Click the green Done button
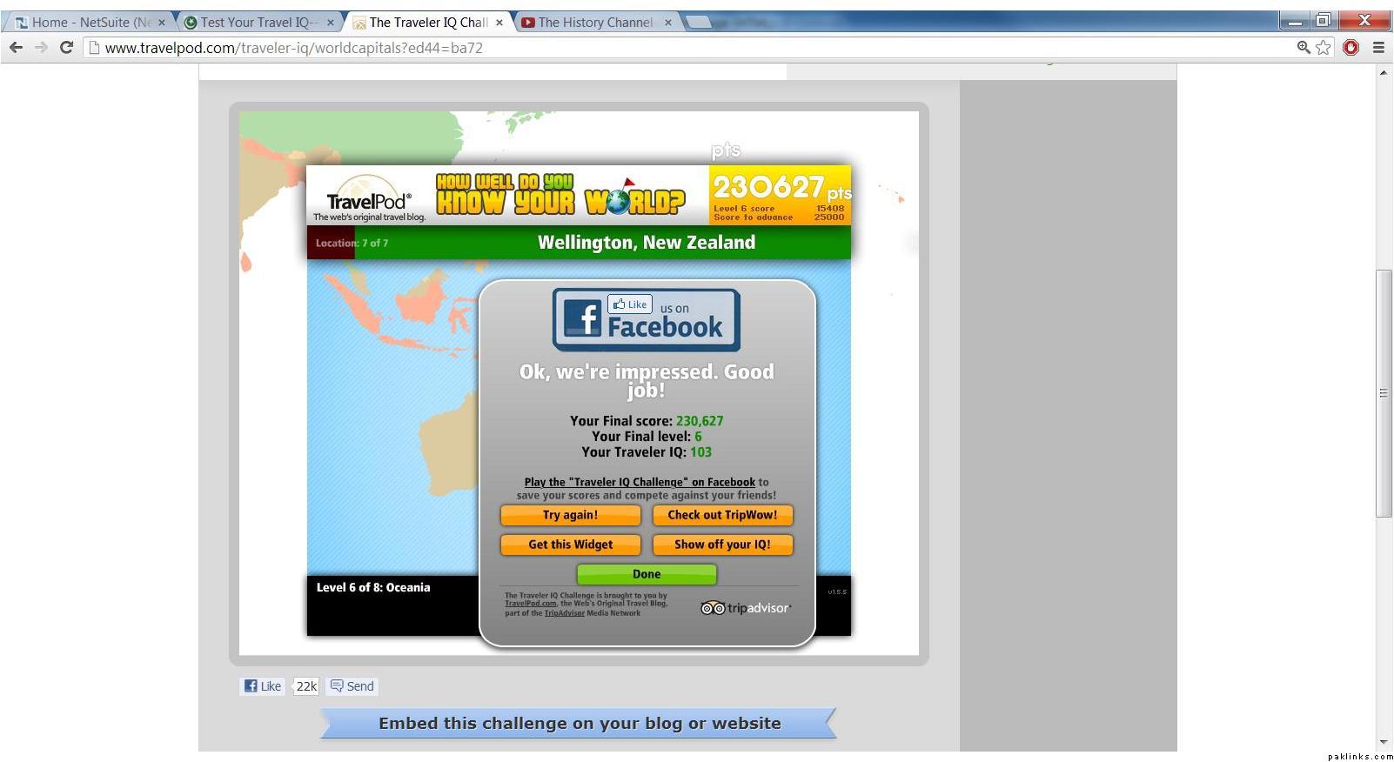The width and height of the screenshot is (1394, 762). 647,574
